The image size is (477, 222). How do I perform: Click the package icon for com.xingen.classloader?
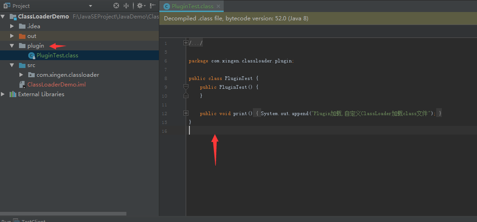coord(31,75)
